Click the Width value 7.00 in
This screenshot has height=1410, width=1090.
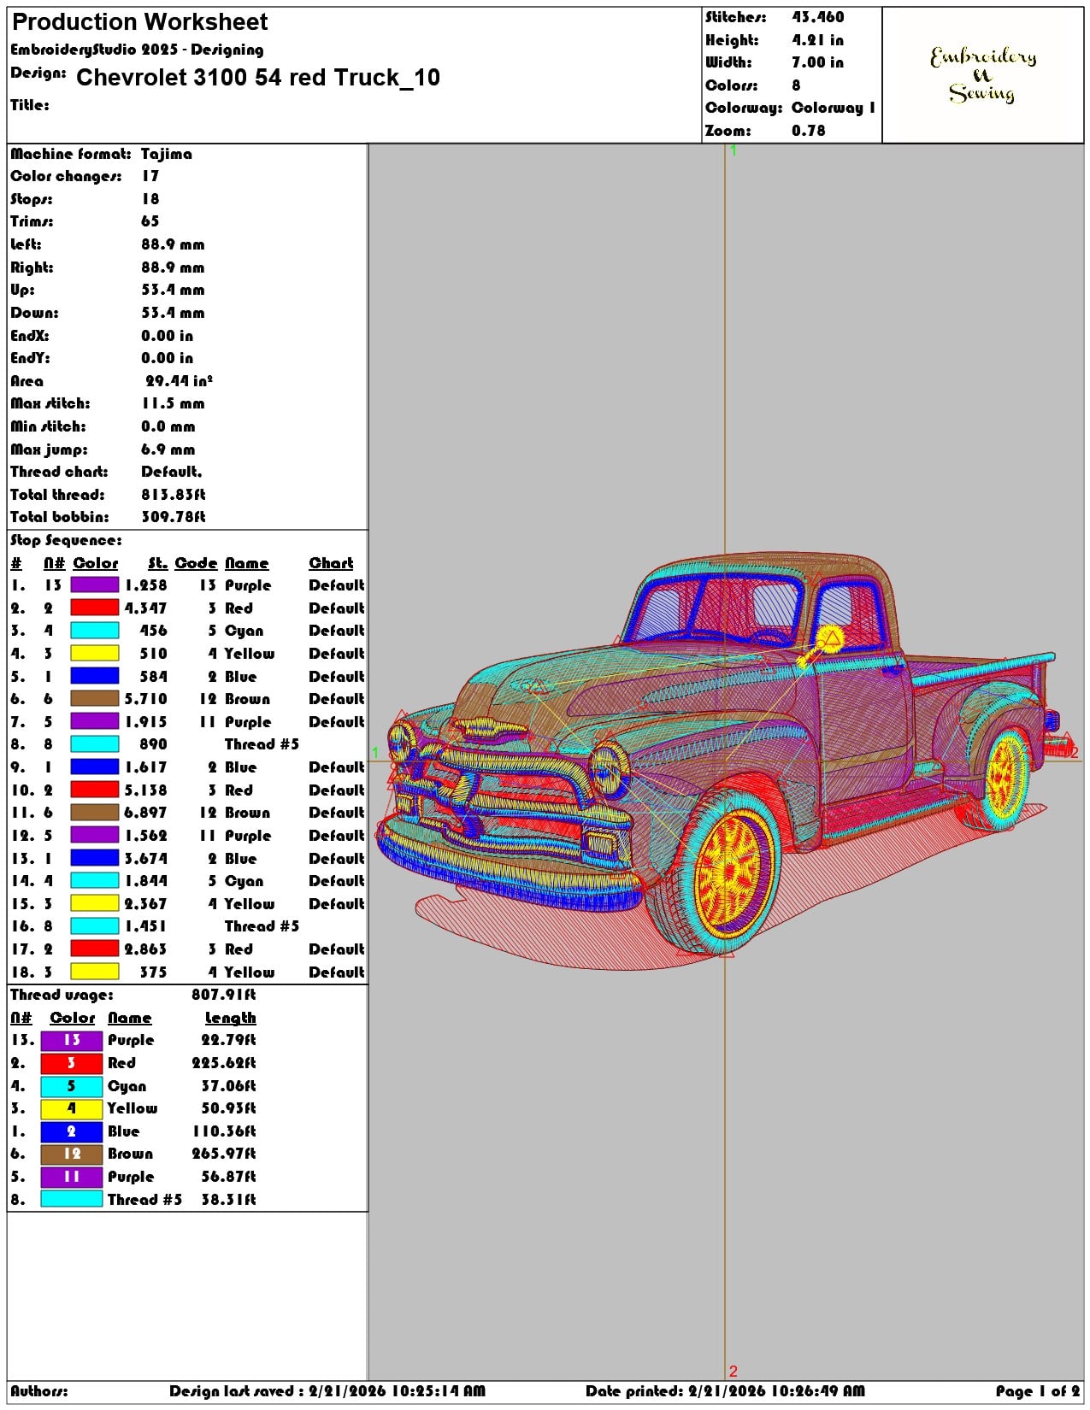click(817, 62)
